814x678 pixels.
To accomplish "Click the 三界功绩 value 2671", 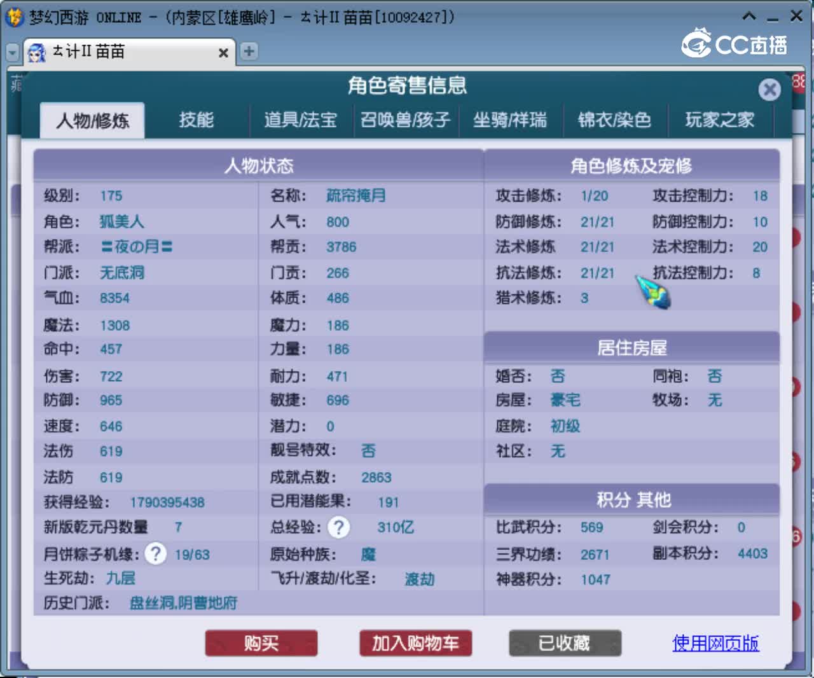I will (x=595, y=555).
